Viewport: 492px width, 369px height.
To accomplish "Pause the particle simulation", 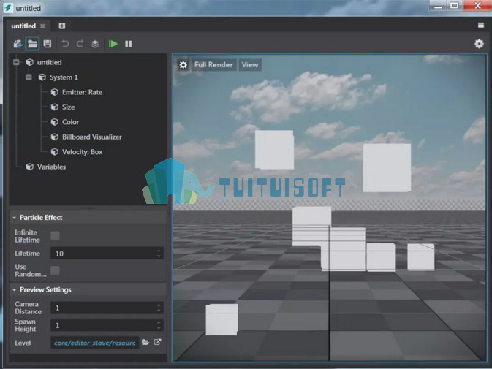I will (129, 44).
